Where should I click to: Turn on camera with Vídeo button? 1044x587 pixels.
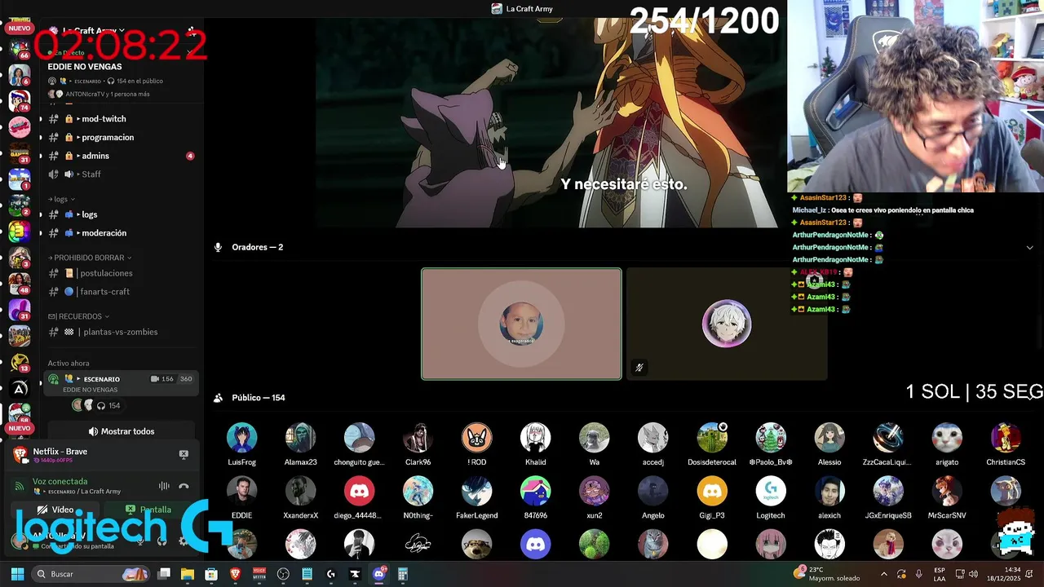[x=55, y=510]
